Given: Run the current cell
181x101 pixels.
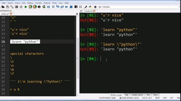Looking at the screenshot, I should click(x=31, y=7).
